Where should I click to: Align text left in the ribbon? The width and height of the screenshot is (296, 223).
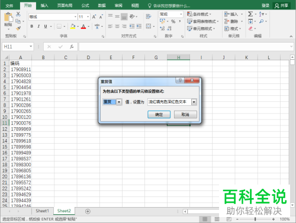[111, 26]
